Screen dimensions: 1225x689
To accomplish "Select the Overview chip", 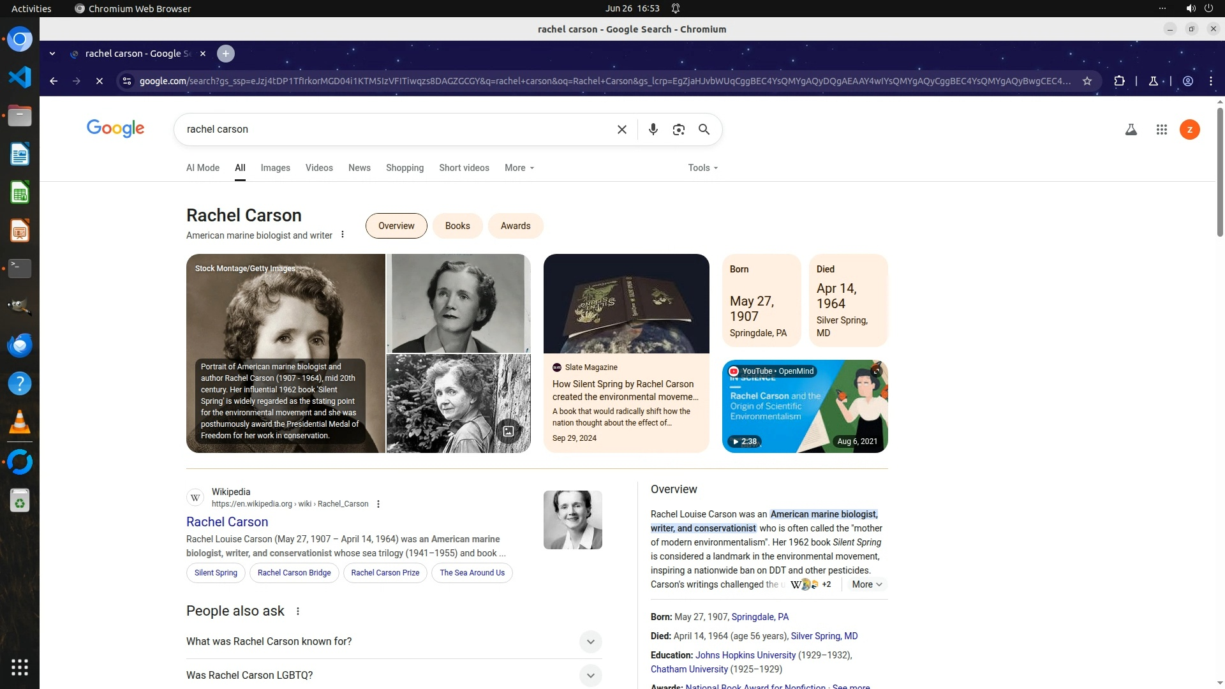I will click(396, 226).
